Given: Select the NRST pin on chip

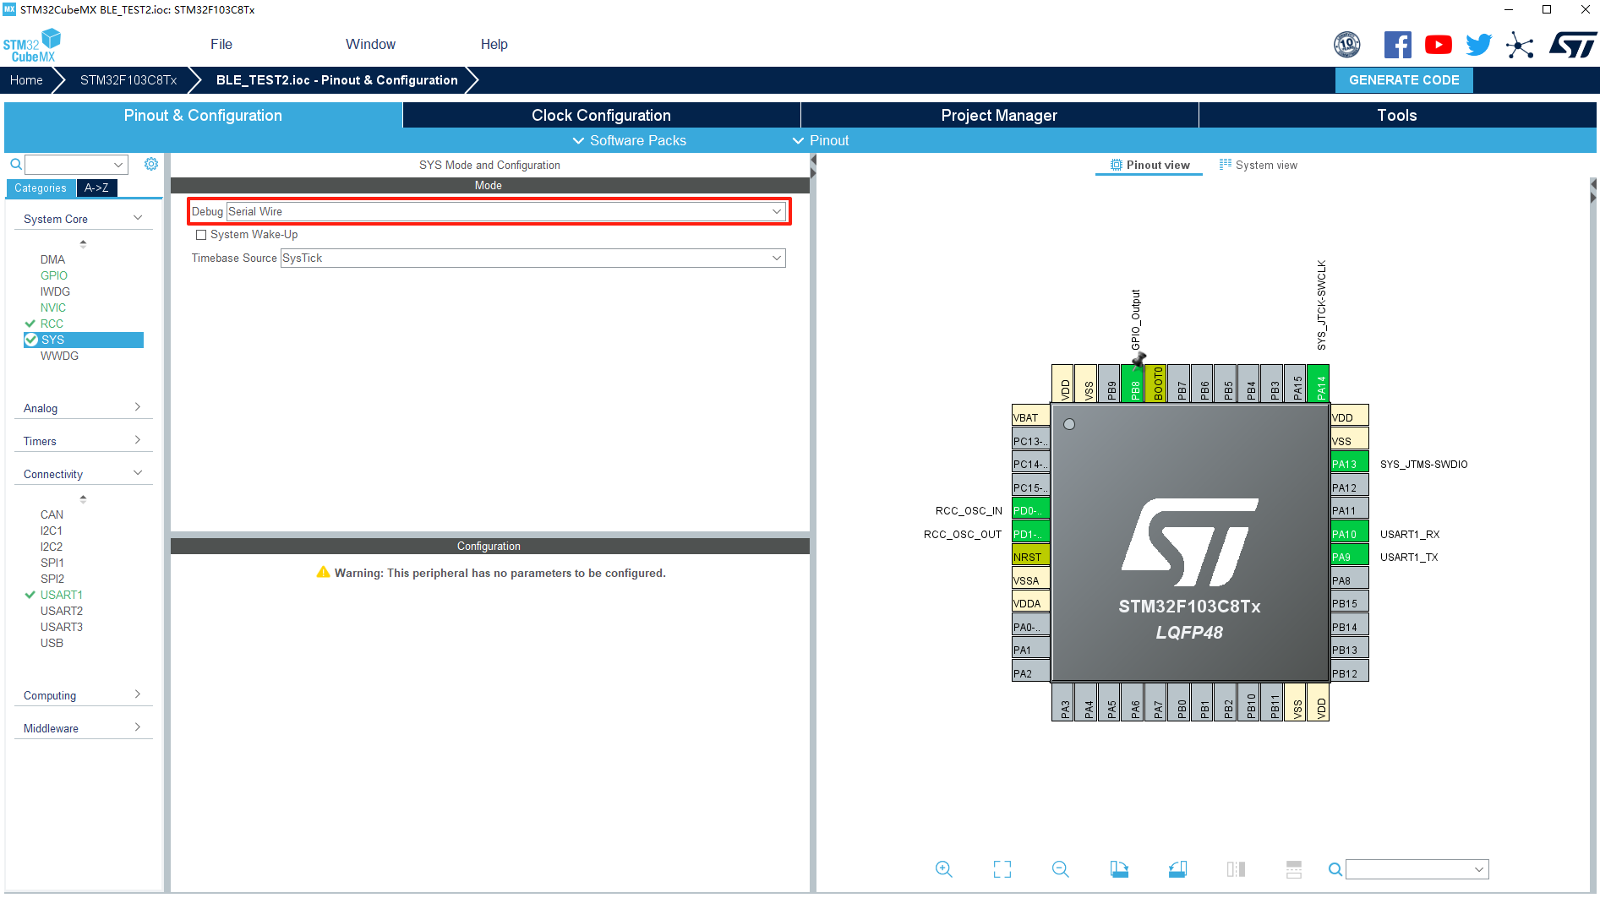Looking at the screenshot, I should 1031,557.
